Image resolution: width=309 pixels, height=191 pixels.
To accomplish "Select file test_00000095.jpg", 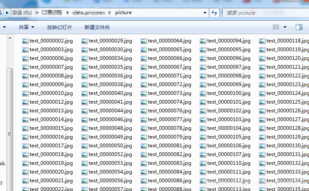I will tap(225, 50).
